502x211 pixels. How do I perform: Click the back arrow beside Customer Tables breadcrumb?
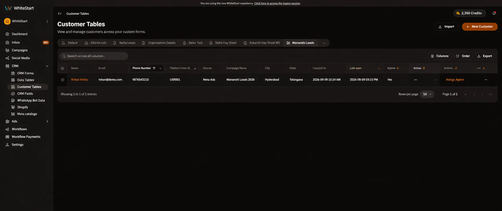pyautogui.click(x=60, y=13)
